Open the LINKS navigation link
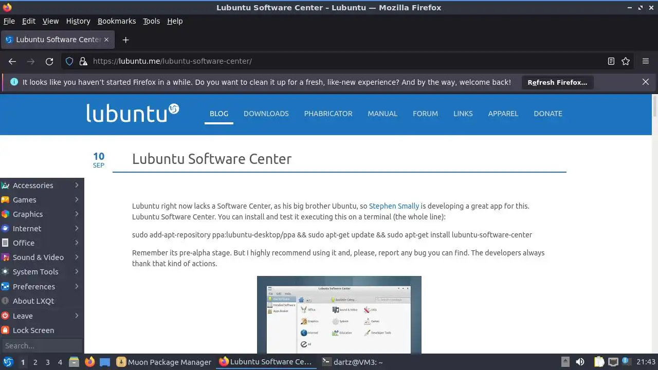The width and height of the screenshot is (658, 370). pyautogui.click(x=463, y=114)
